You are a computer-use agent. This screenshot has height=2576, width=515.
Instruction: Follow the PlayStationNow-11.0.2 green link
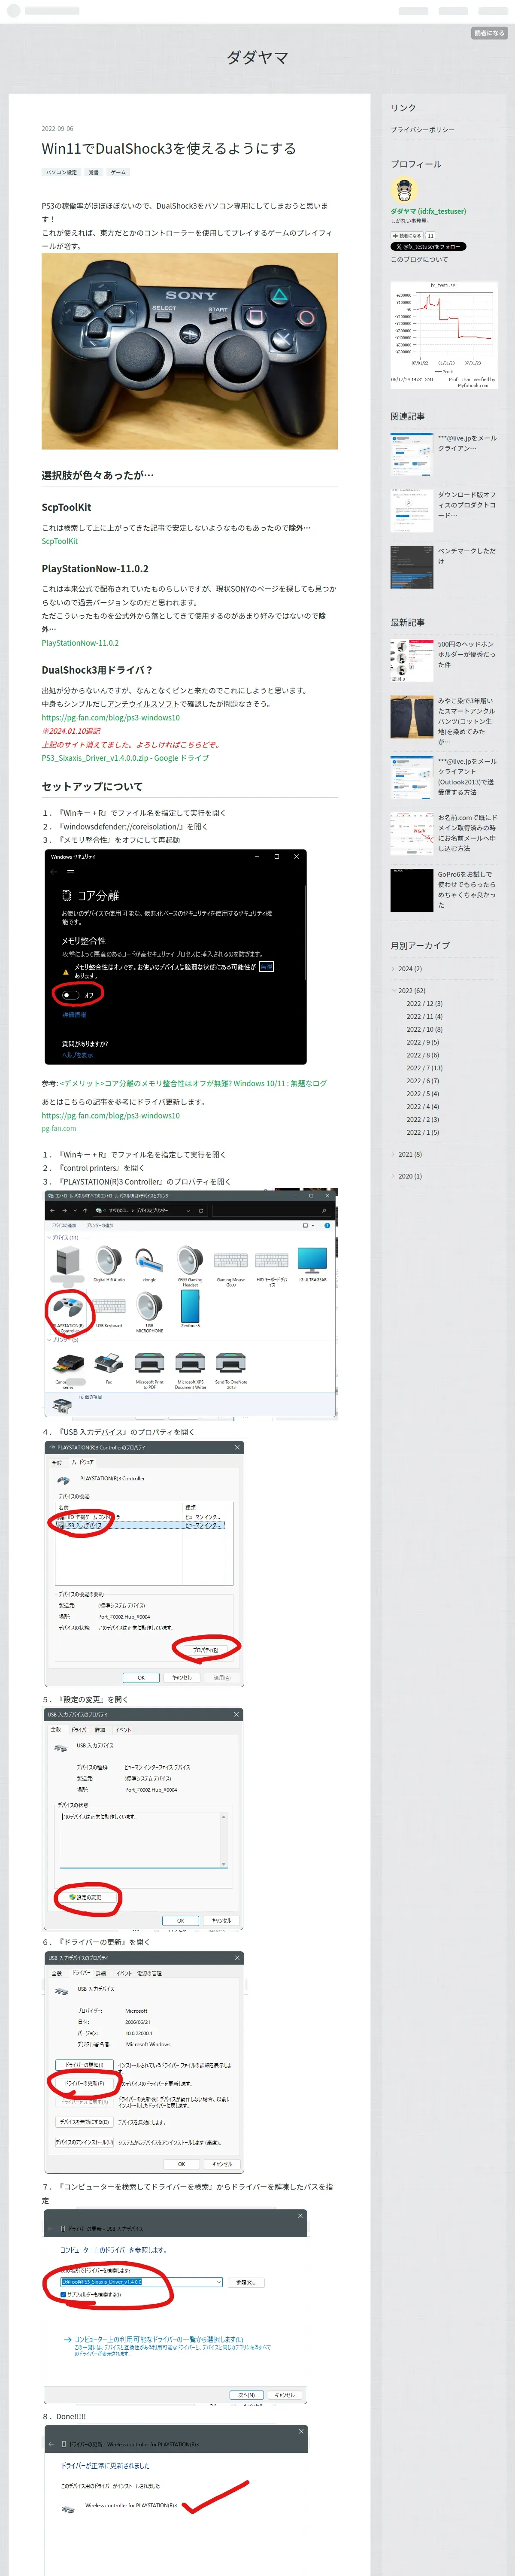click(x=80, y=643)
